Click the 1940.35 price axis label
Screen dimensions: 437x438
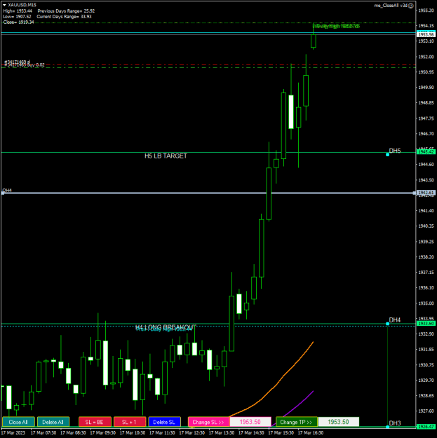(x=426, y=226)
